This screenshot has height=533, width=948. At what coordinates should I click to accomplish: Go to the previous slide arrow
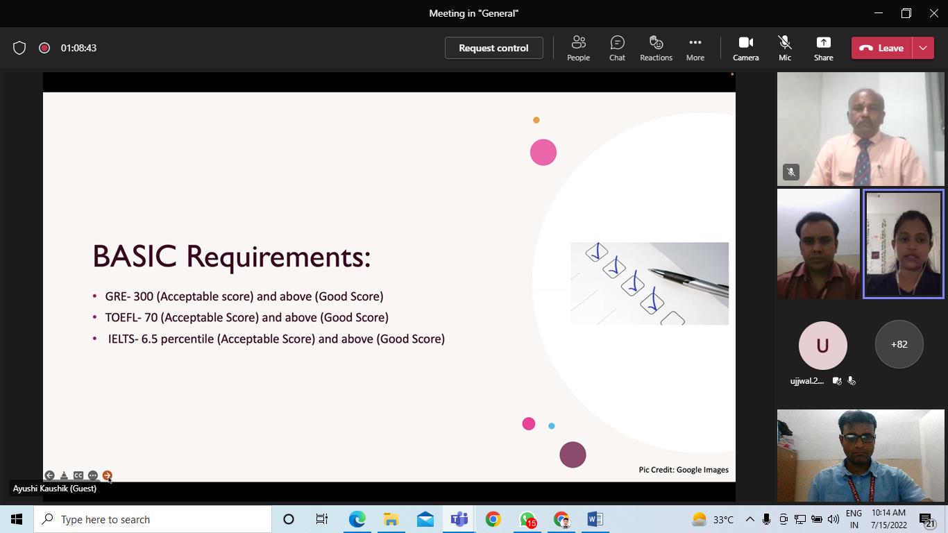(49, 475)
